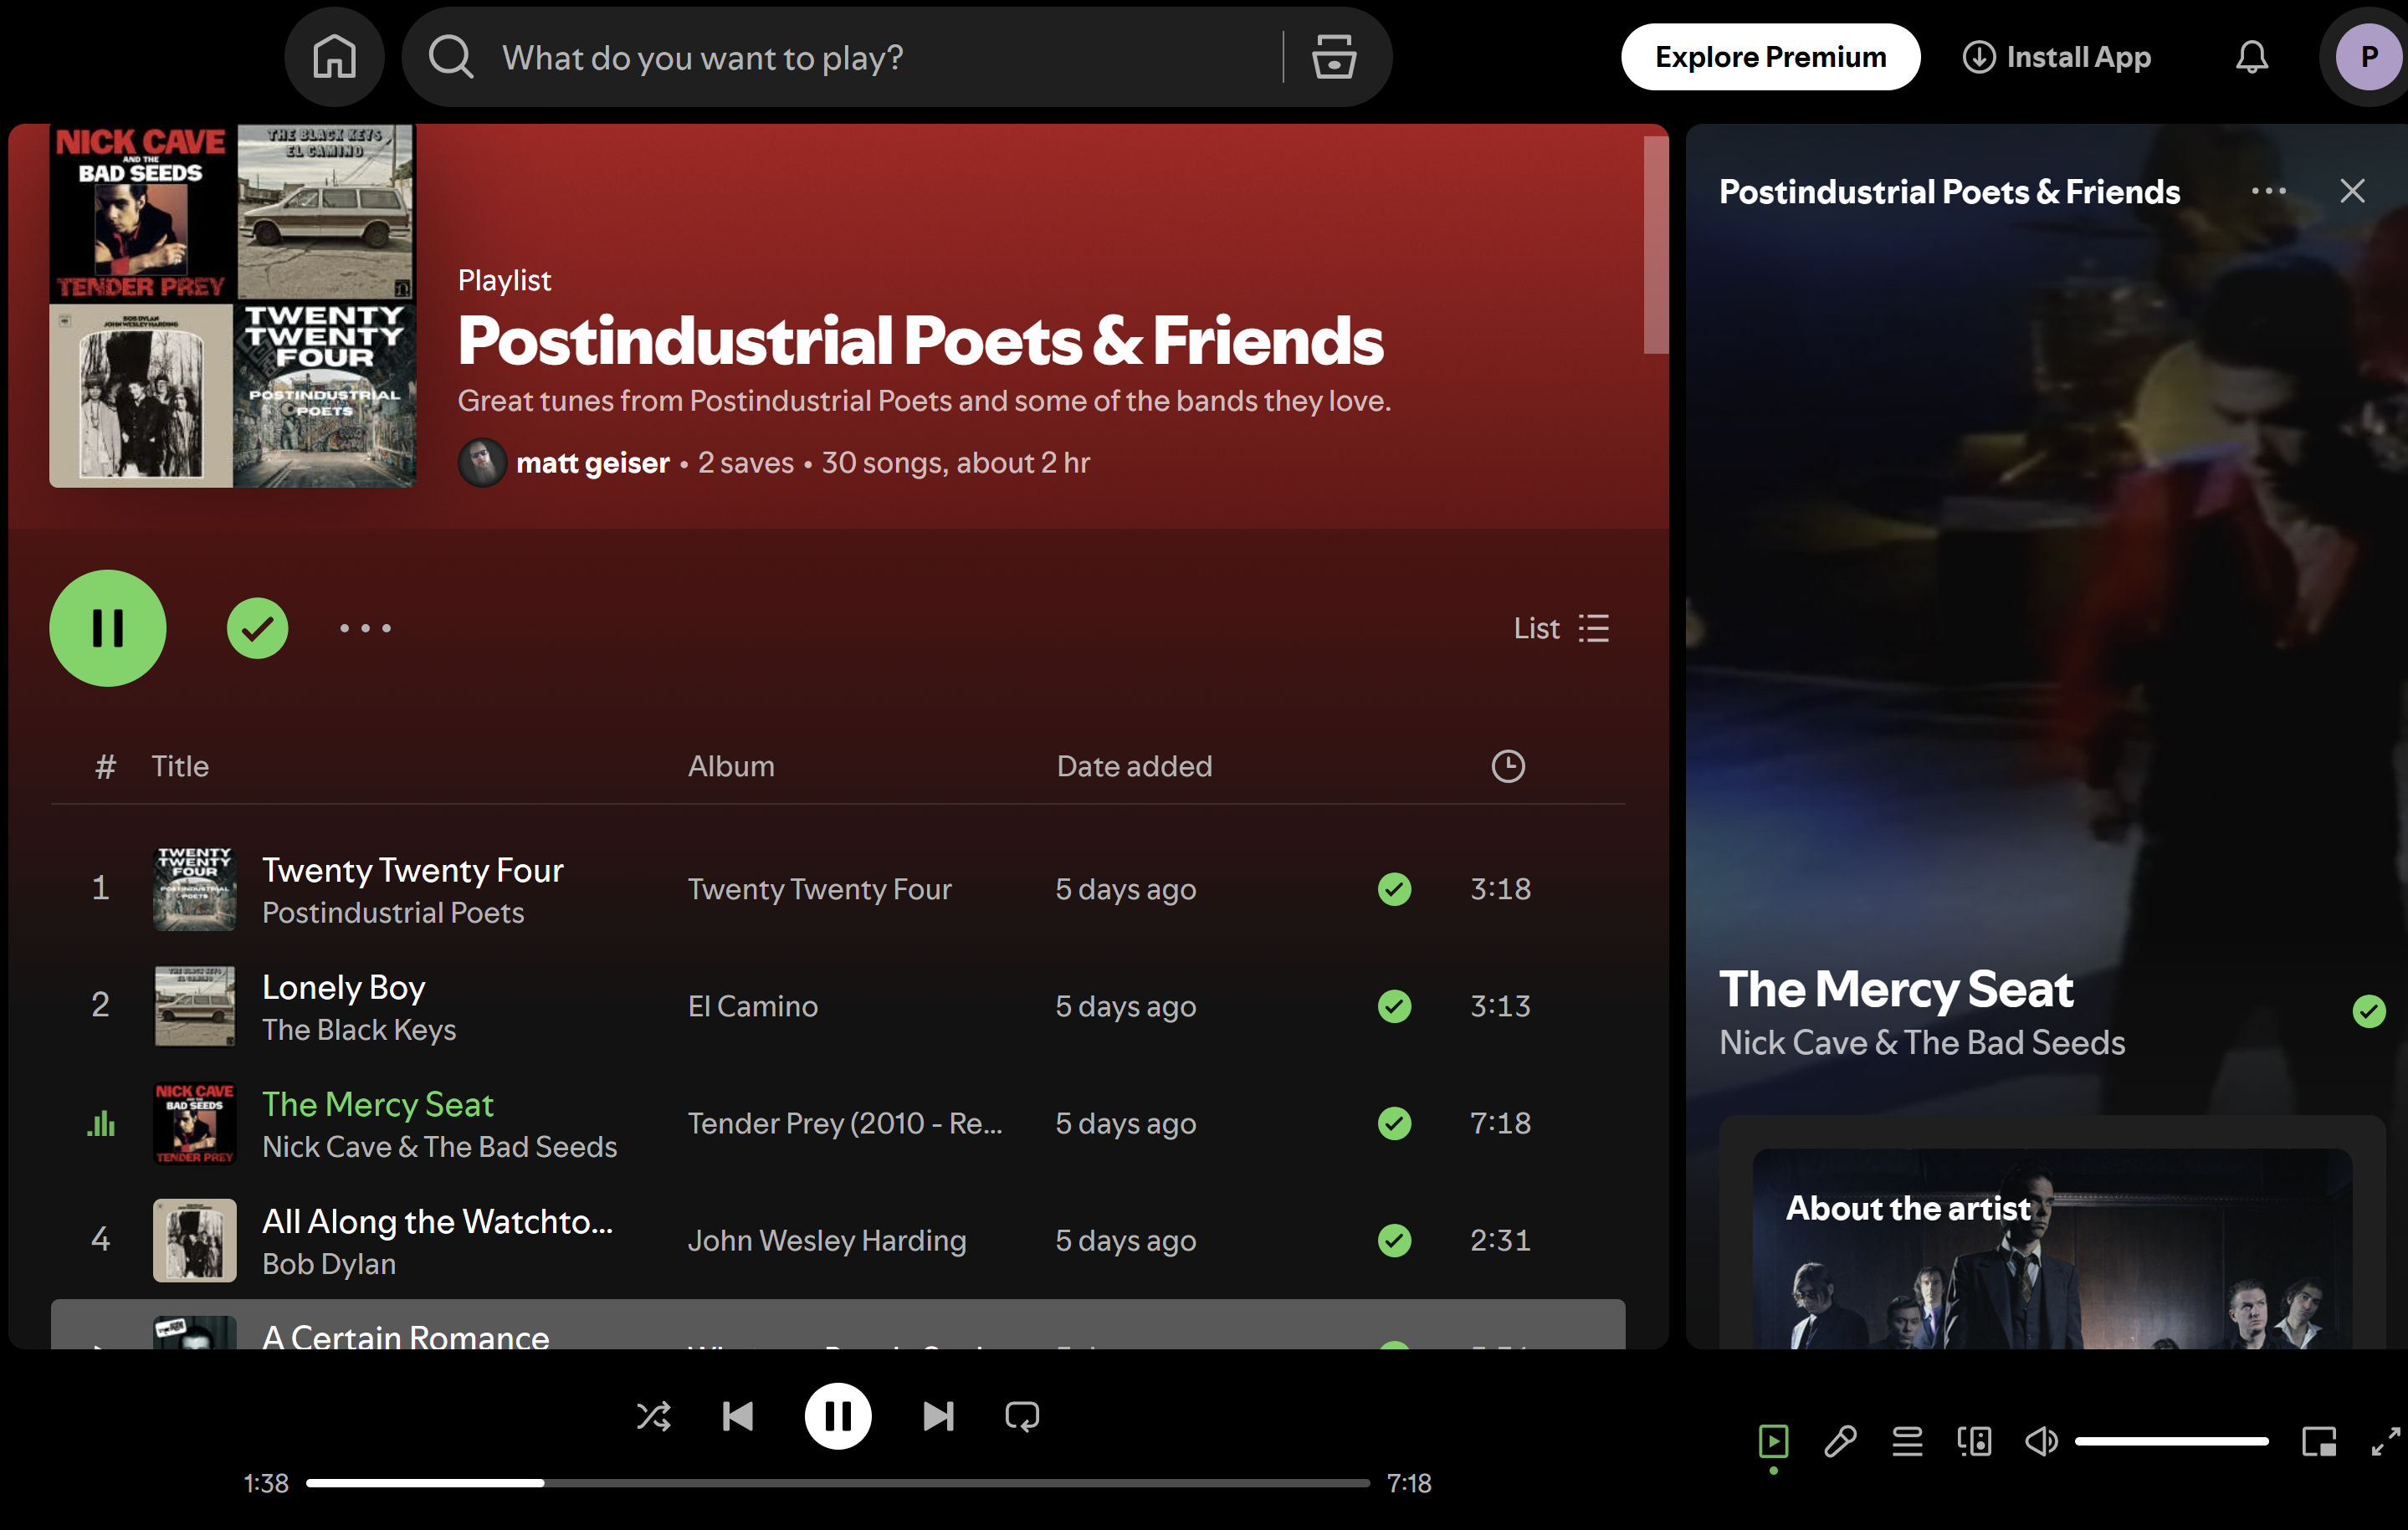Open Connect to a device icon

pyautogui.click(x=1974, y=1441)
